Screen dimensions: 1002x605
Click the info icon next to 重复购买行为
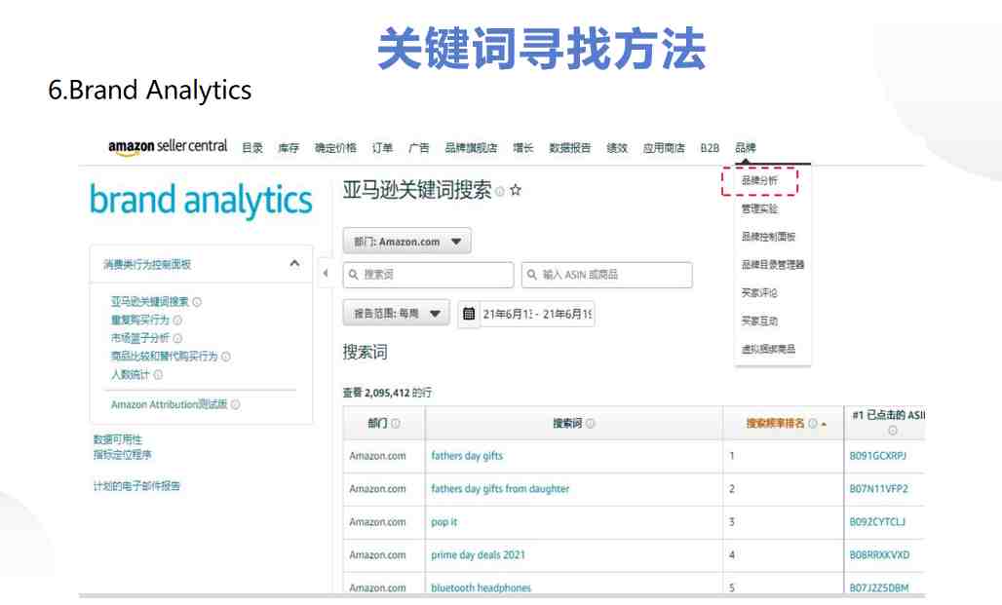(x=177, y=321)
